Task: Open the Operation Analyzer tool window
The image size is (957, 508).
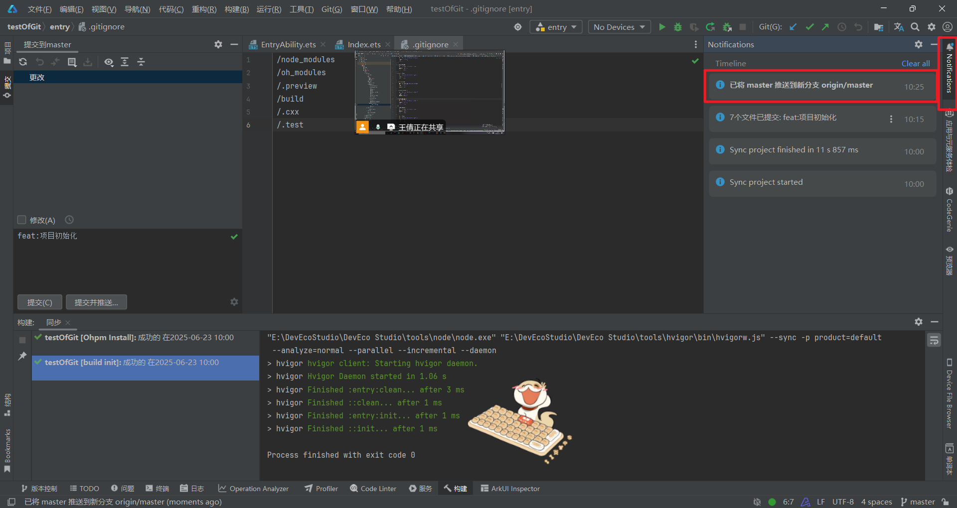Action: (x=253, y=489)
